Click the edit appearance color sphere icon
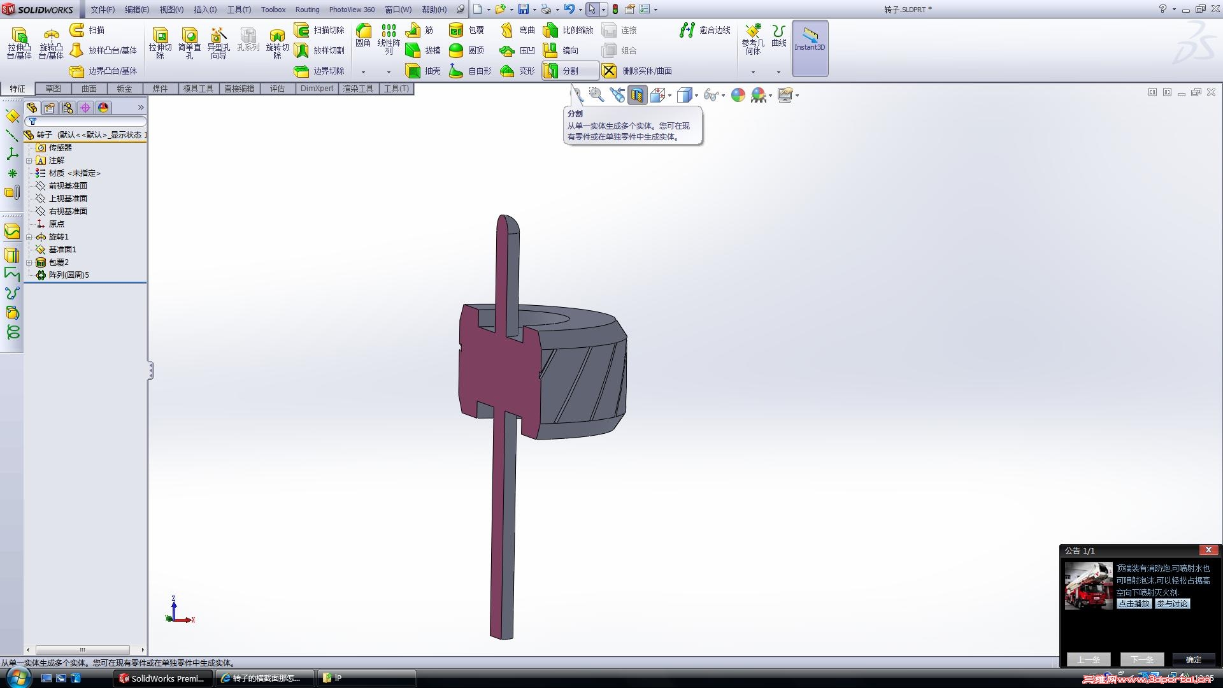Screen dimensions: 1223x688 (x=738, y=96)
